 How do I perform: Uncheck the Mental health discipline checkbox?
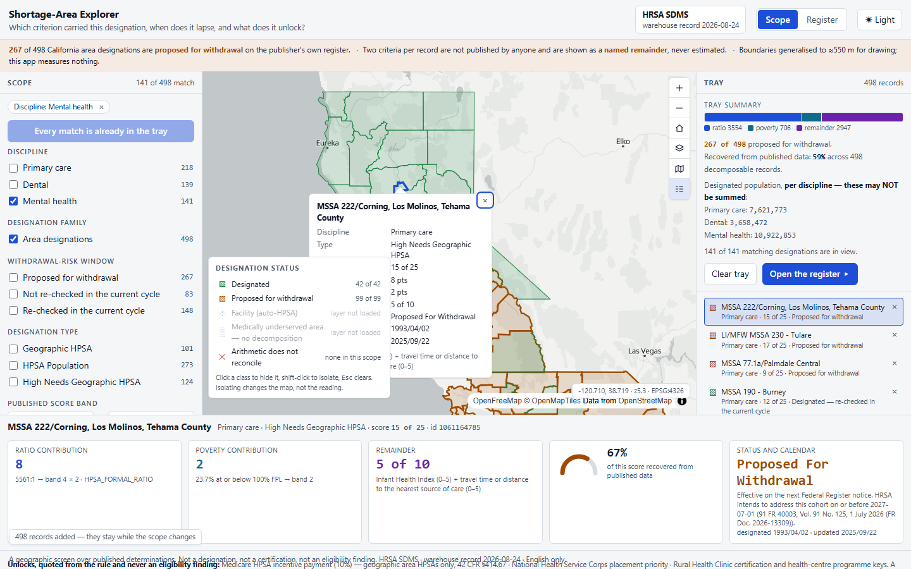tap(13, 201)
